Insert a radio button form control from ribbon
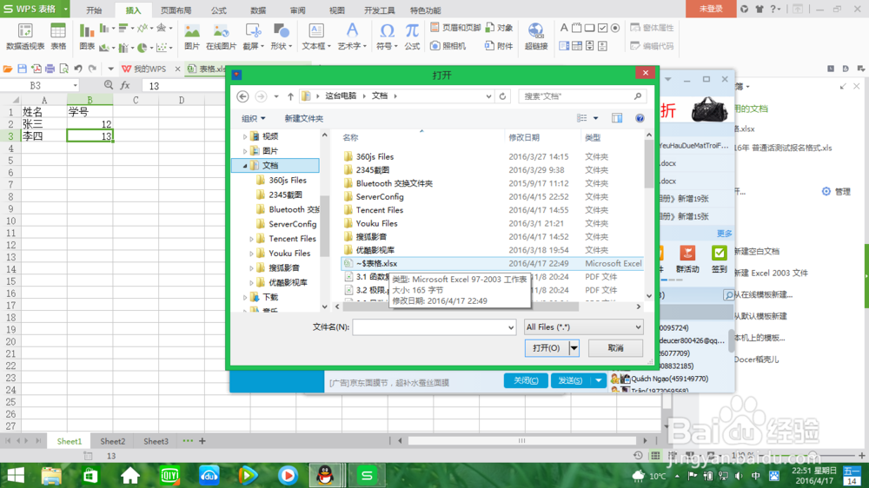This screenshot has height=488, width=869. click(x=615, y=28)
